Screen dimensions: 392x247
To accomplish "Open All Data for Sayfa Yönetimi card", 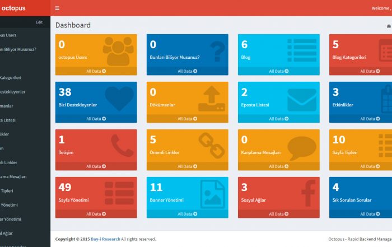I will tap(96, 214).
